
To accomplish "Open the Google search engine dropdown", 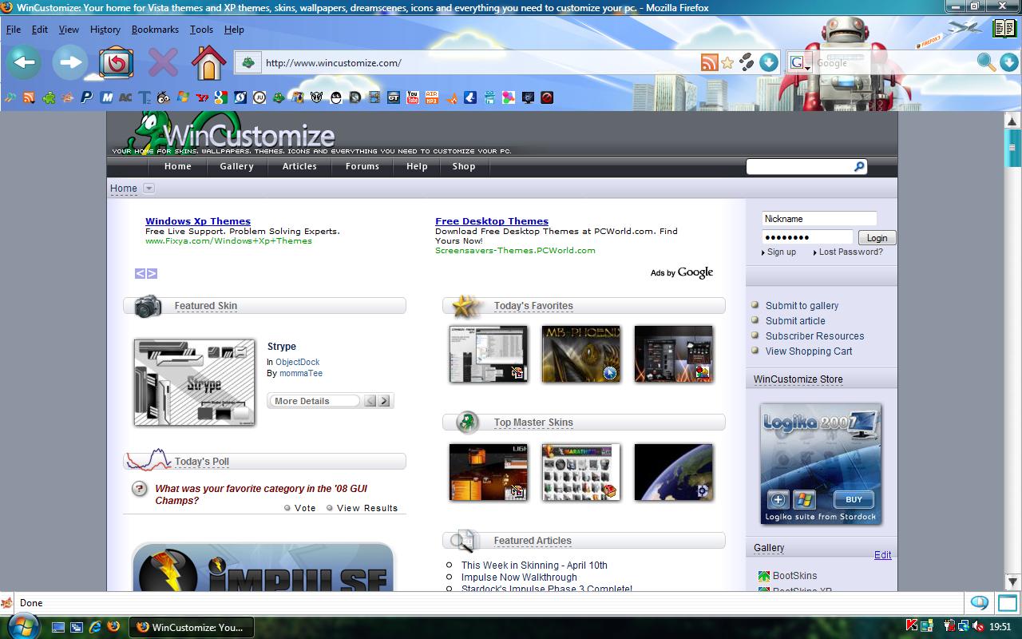I will click(800, 62).
